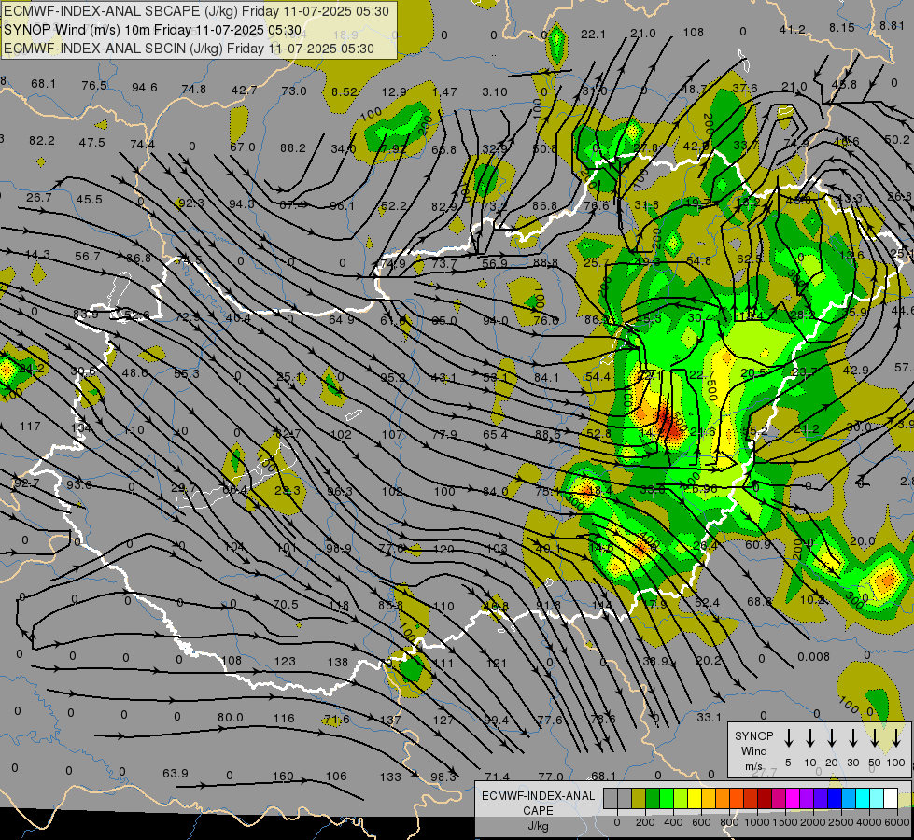Click the 120 value on the map
The width and height of the screenshot is (914, 840).
click(x=443, y=549)
